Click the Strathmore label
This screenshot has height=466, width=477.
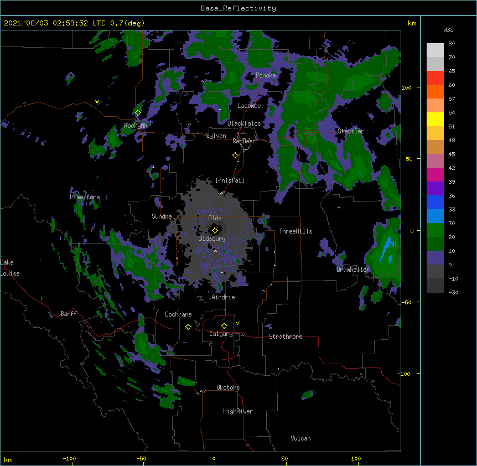[286, 336]
